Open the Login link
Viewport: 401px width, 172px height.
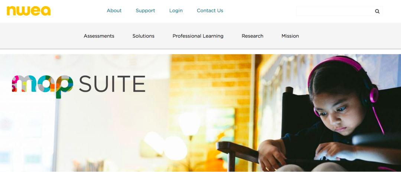tap(176, 10)
